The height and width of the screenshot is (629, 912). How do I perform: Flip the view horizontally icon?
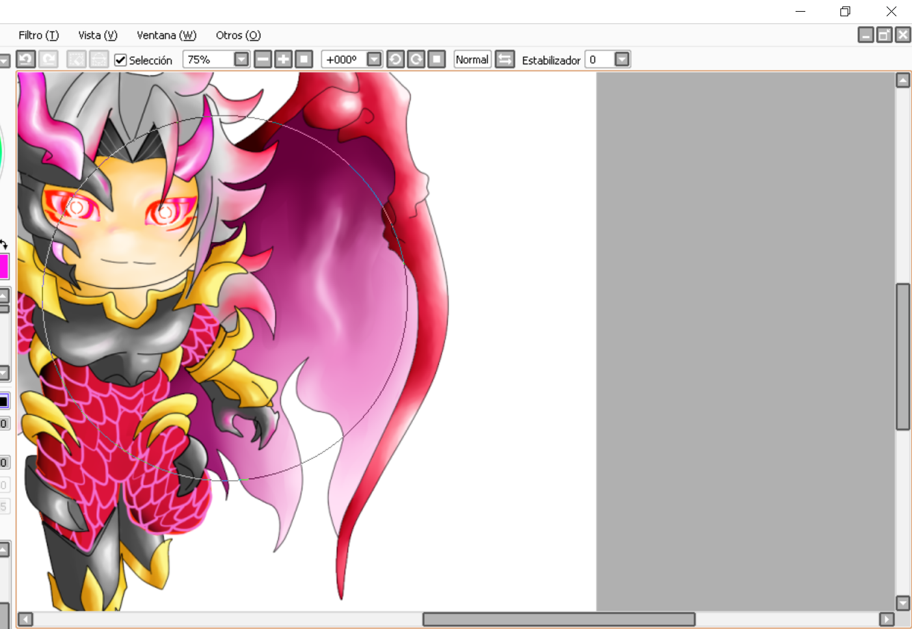(x=505, y=59)
